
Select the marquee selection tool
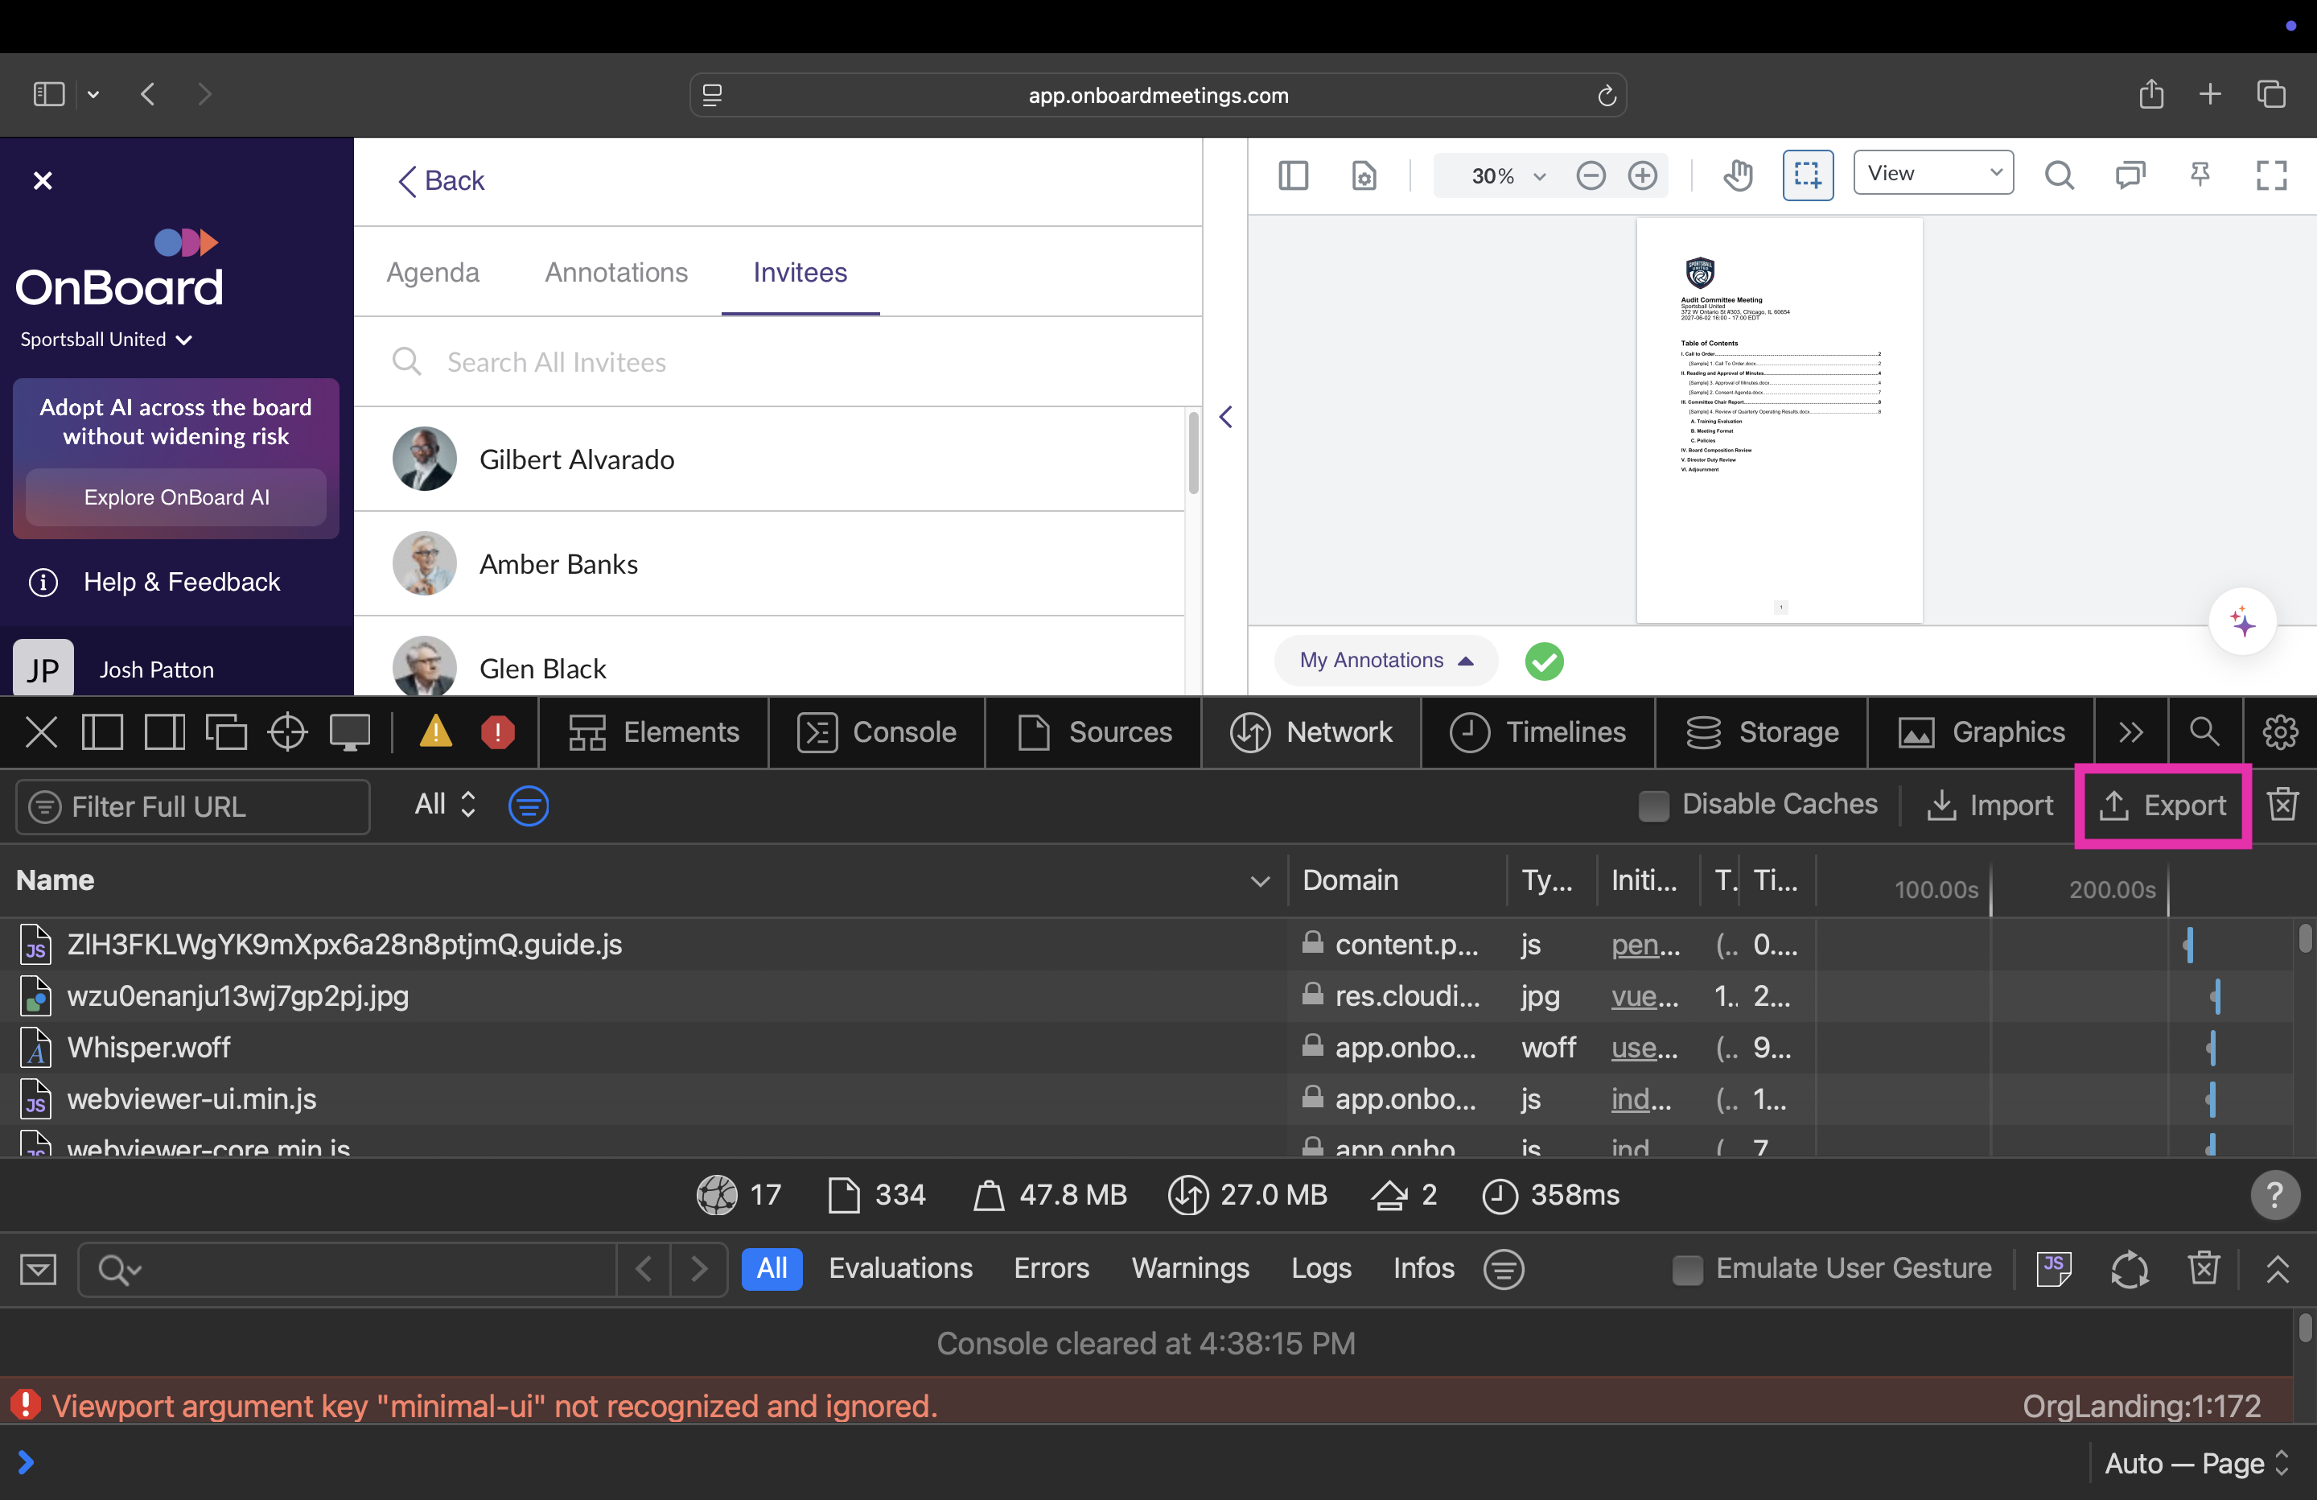pos(1808,175)
